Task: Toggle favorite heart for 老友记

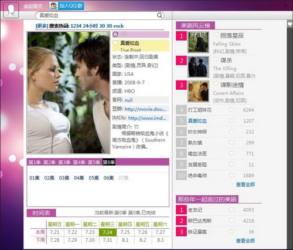Action: [x=231, y=210]
